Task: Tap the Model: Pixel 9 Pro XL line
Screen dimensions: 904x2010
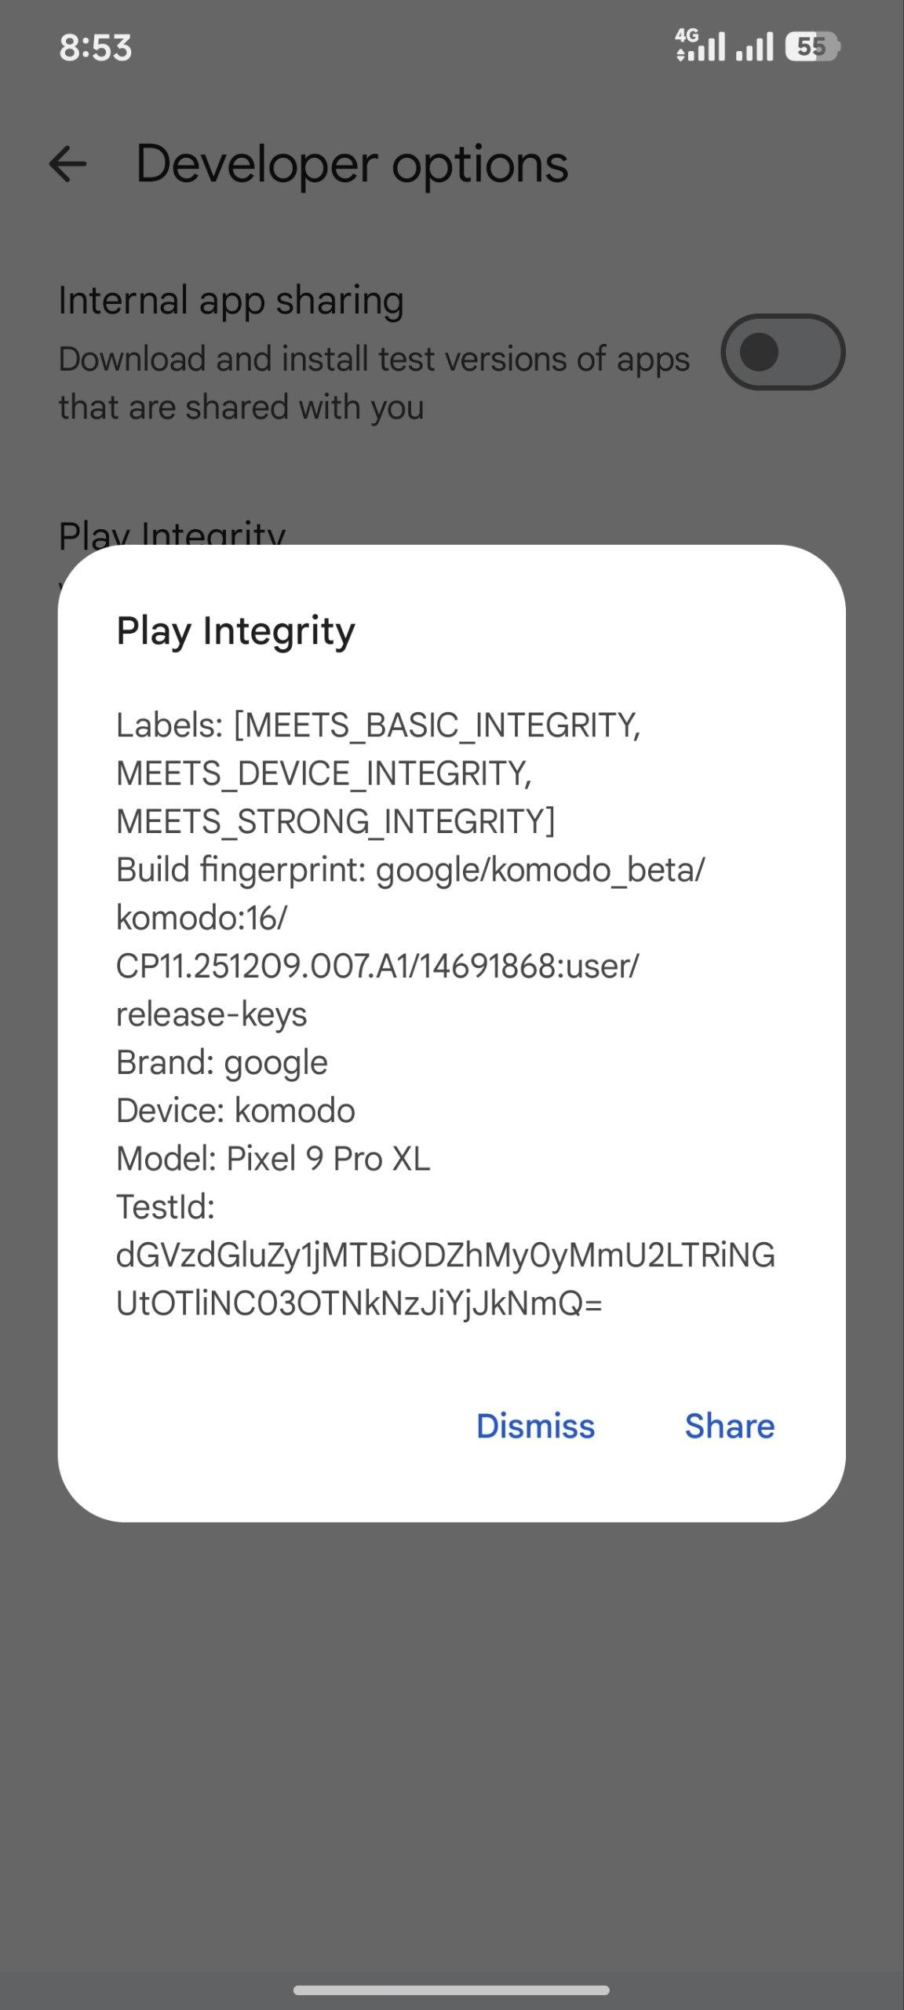Action: pos(273,1159)
